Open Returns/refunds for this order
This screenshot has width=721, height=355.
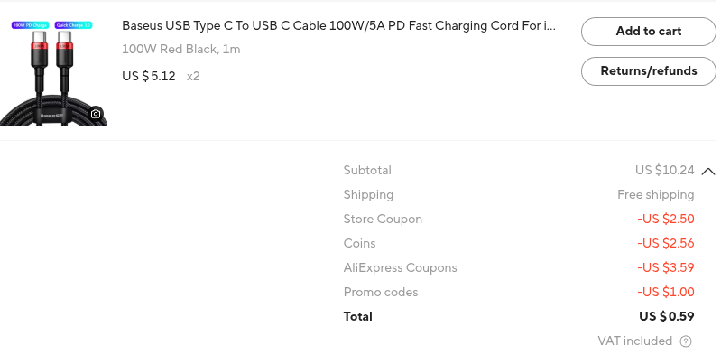[x=648, y=70]
